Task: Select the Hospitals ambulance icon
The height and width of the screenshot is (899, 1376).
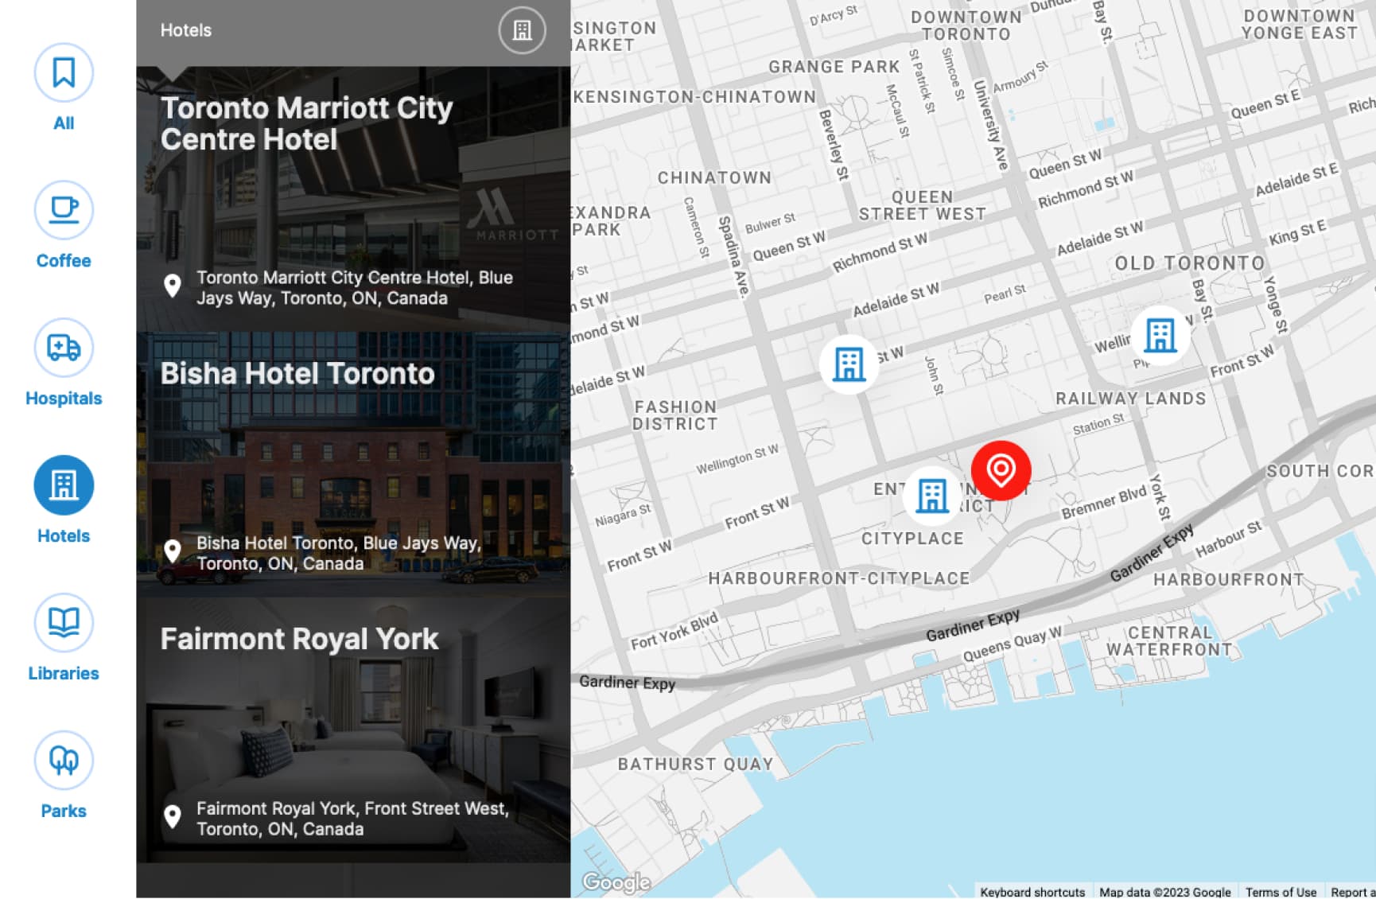Action: [x=64, y=348]
